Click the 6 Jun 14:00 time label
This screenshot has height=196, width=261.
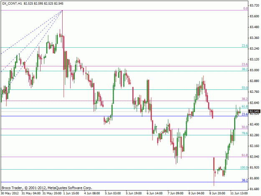click(155, 193)
